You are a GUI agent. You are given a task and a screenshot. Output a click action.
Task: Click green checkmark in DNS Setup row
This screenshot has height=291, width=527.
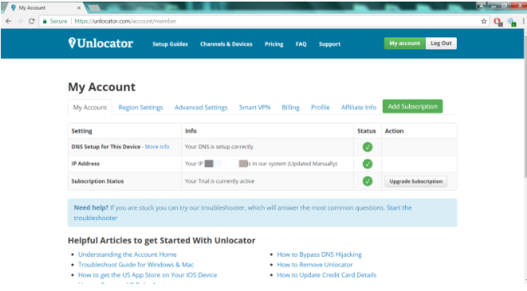(368, 147)
